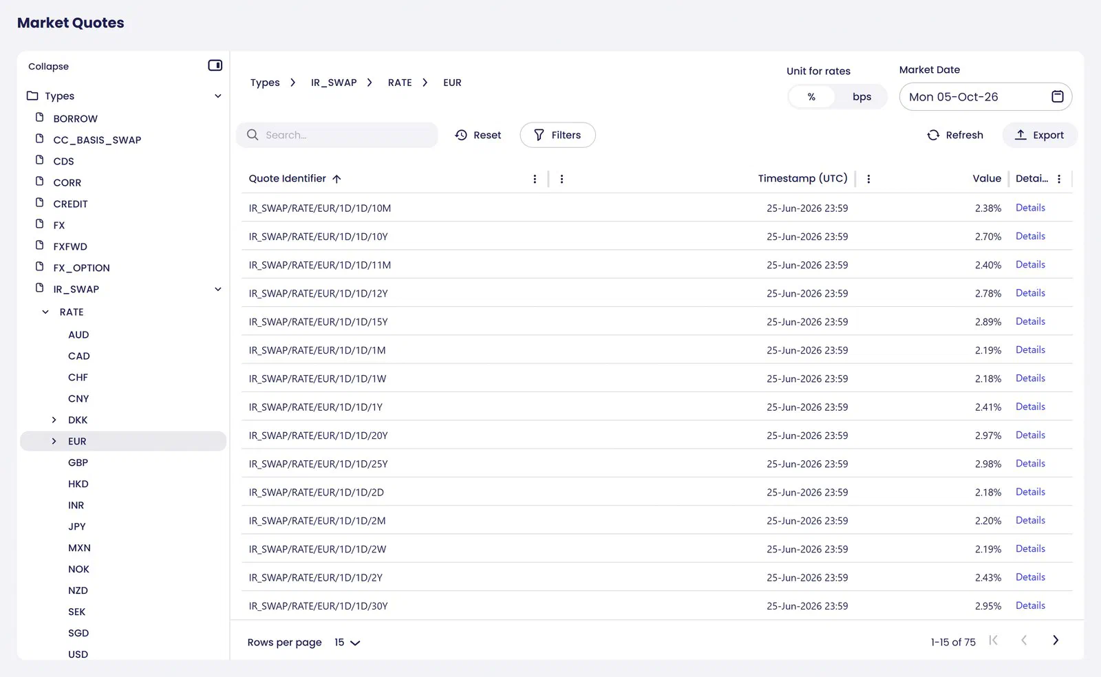Screen dimensions: 1101x677
Task: Open the Market Date calendar icon
Action: click(x=1058, y=96)
